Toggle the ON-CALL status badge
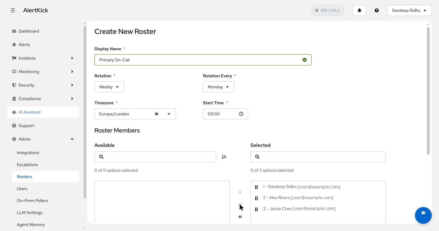Screen dimensions: 439x231 [328, 10]
